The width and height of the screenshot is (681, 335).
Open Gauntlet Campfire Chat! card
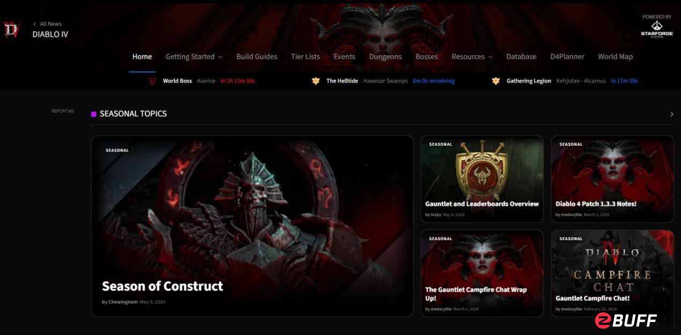coord(612,273)
